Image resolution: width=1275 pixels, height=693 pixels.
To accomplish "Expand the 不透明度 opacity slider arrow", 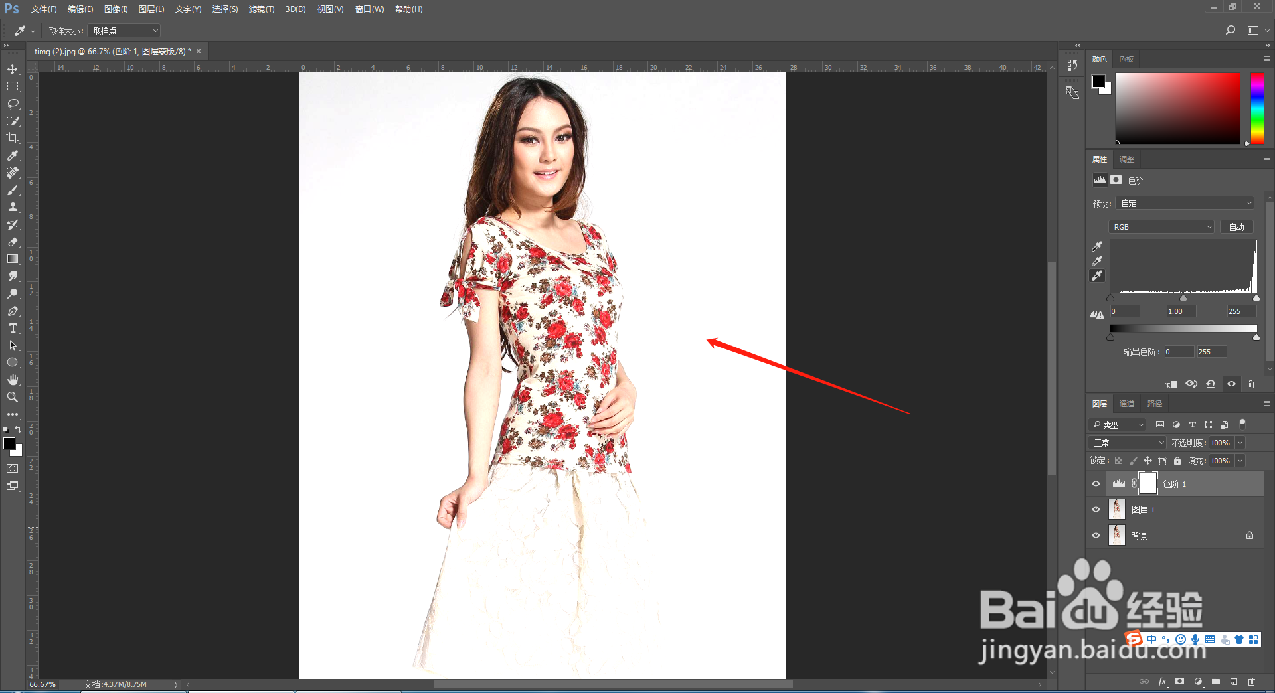I will pyautogui.click(x=1240, y=443).
